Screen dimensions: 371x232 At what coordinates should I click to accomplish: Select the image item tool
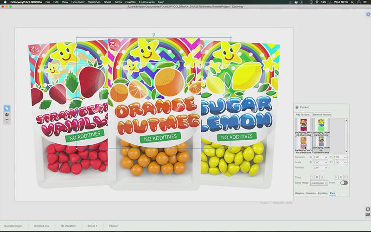click(7, 115)
